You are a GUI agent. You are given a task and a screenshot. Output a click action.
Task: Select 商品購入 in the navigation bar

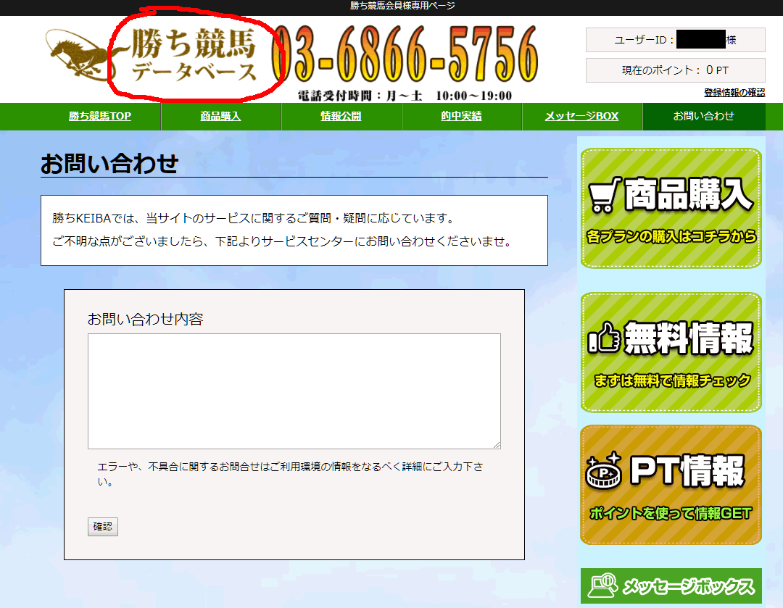[220, 116]
